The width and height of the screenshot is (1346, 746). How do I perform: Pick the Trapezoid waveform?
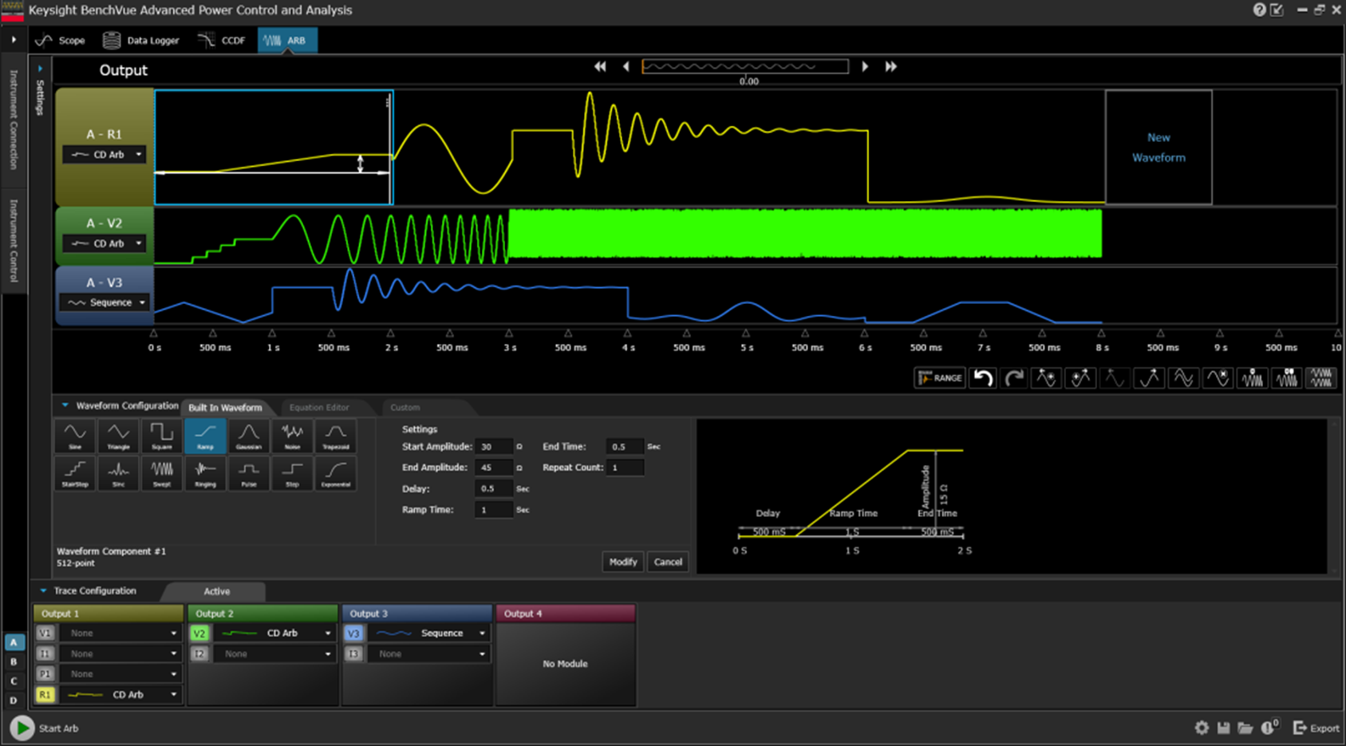[336, 436]
